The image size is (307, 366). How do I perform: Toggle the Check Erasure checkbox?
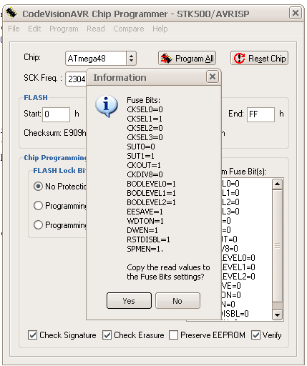tap(107, 335)
